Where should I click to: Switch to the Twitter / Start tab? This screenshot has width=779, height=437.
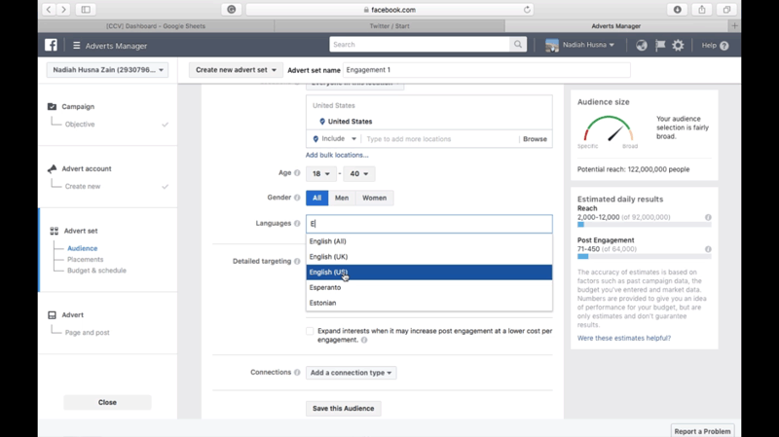(x=390, y=26)
